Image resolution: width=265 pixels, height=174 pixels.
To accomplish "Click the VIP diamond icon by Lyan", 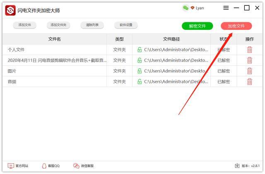I will click(192, 8).
